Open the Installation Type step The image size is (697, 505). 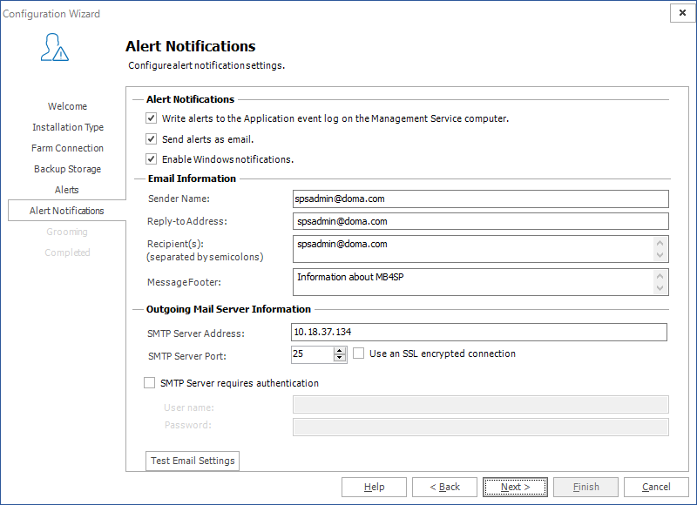click(68, 127)
